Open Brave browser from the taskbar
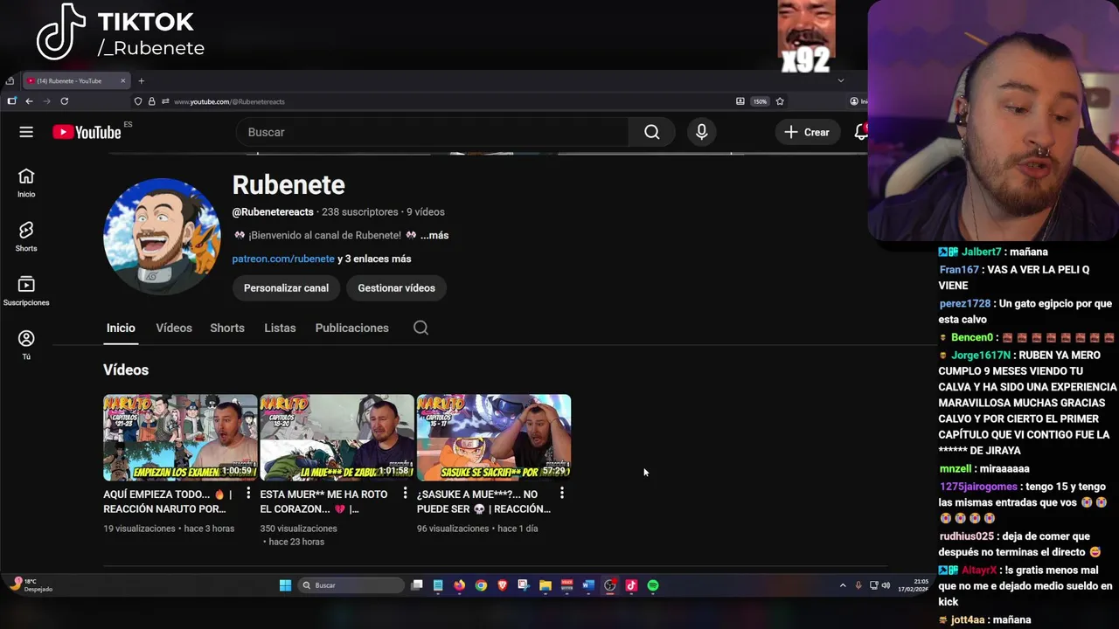Image resolution: width=1119 pixels, height=629 pixels. [x=502, y=585]
